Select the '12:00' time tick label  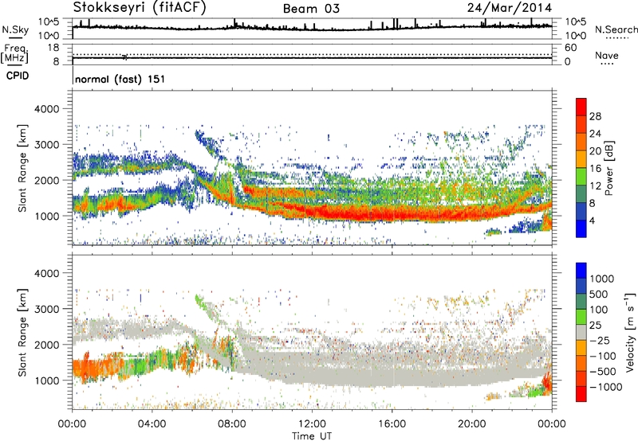312,424
